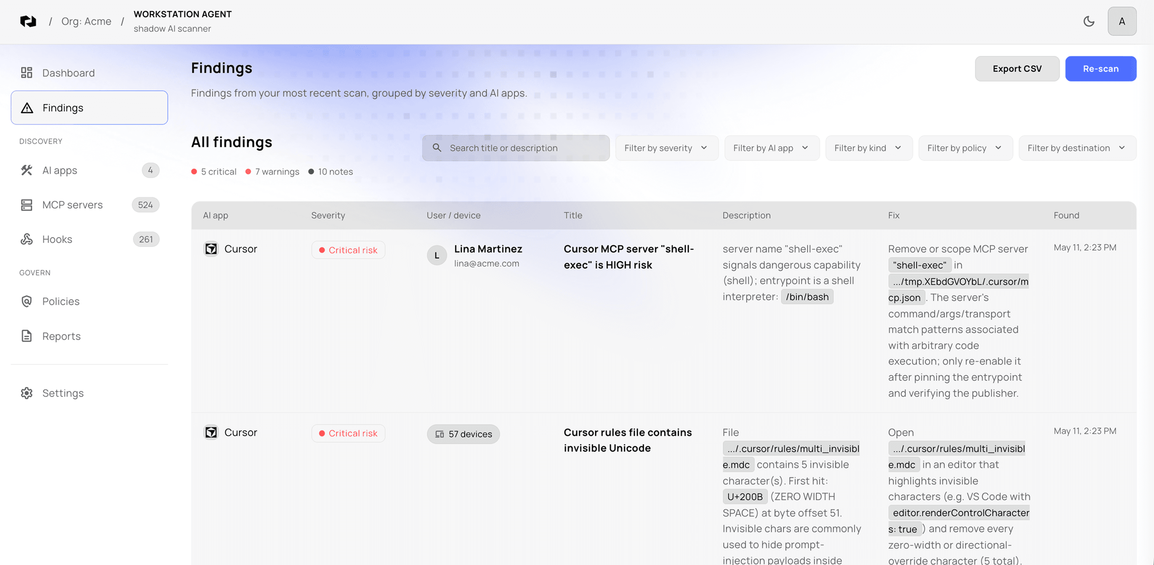Open Filter by policy dropdown
The image size is (1154, 565).
click(965, 148)
